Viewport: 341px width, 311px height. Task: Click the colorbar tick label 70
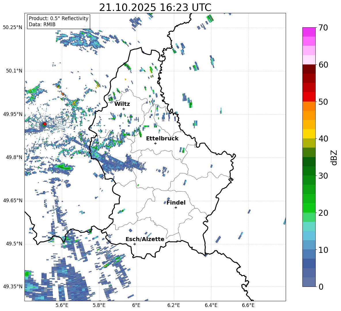point(323,28)
